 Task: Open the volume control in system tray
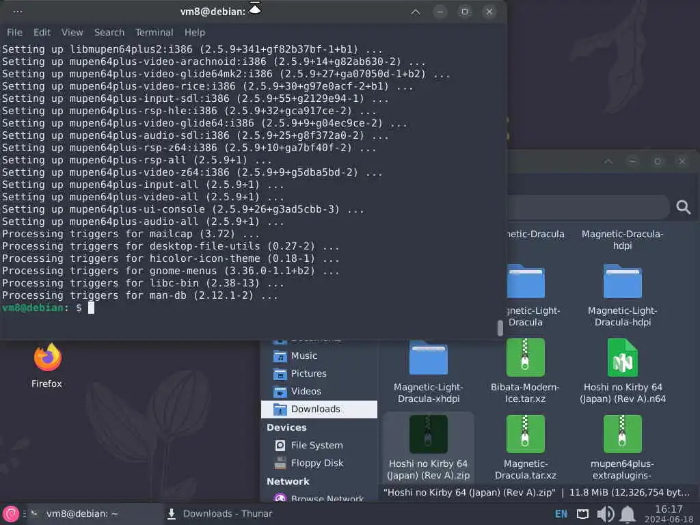(605, 514)
